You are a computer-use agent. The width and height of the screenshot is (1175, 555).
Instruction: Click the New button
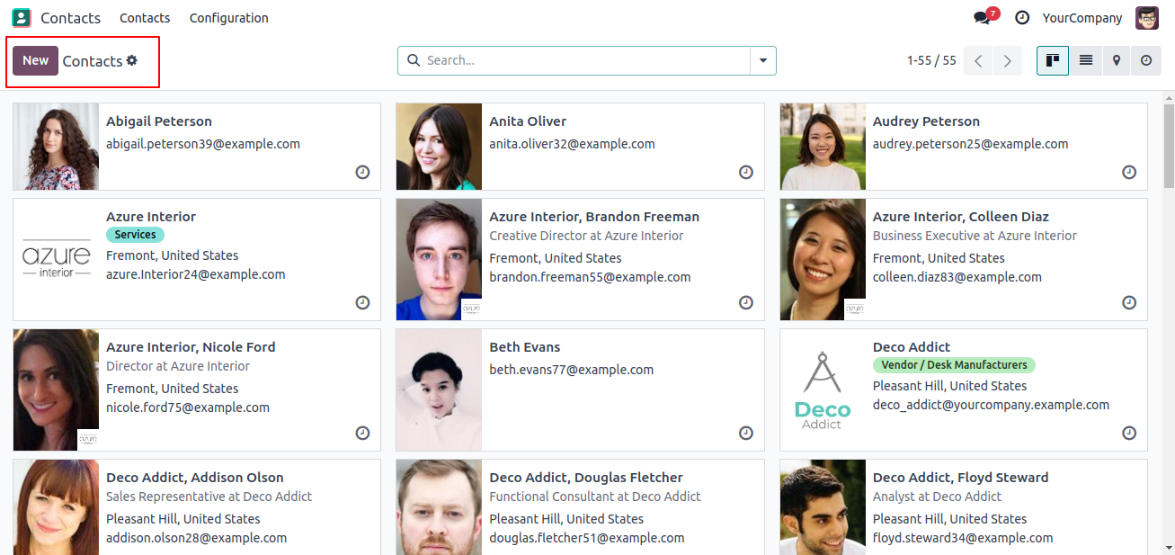coord(36,60)
